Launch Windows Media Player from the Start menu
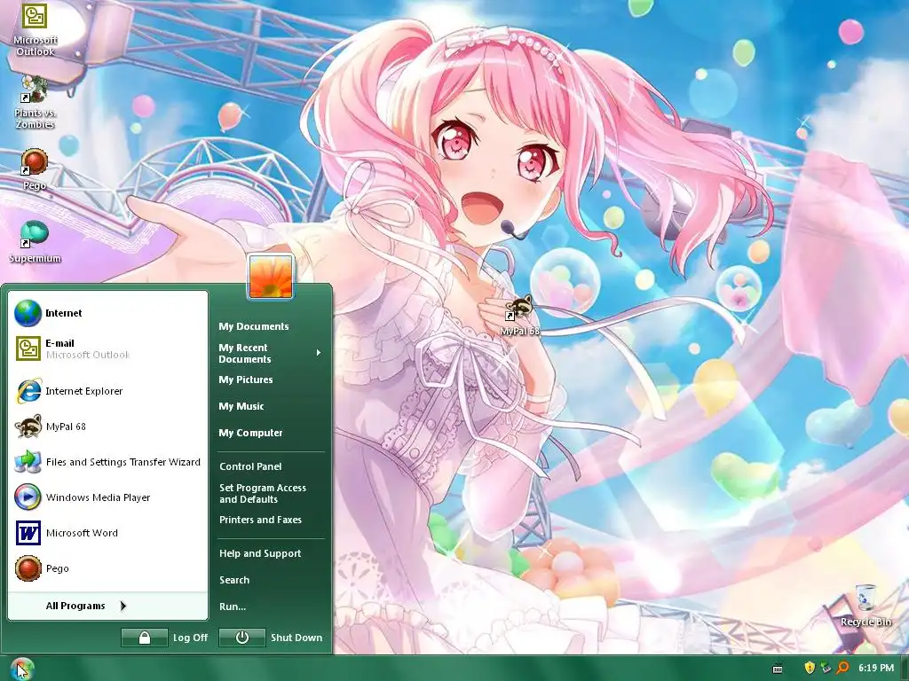909x681 pixels. pyautogui.click(x=107, y=497)
